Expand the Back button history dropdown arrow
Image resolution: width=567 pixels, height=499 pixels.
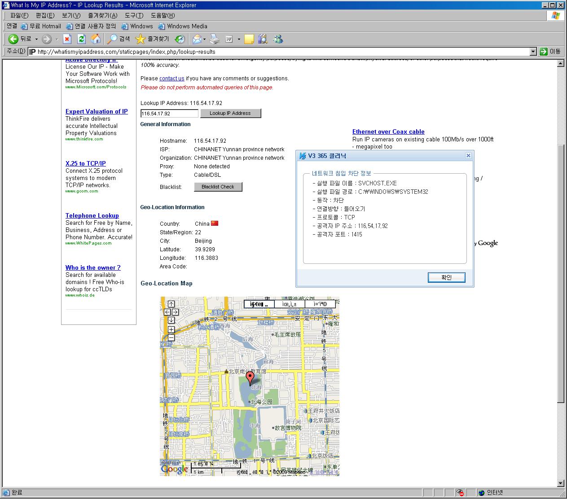point(36,39)
